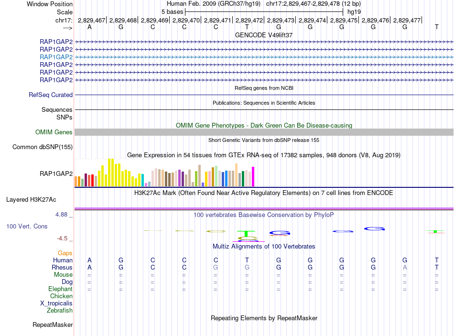Click the chr17:2,829,467-2,829,478 (12 bp) position text
Image resolution: width=454 pixels, height=336 pixels.
pyautogui.click(x=313, y=4)
